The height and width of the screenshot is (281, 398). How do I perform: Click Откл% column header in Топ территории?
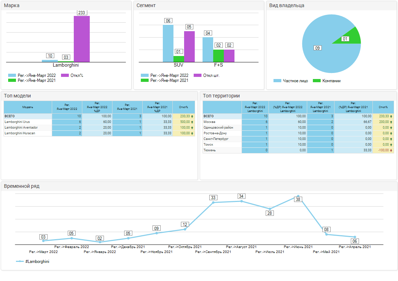click(x=383, y=107)
